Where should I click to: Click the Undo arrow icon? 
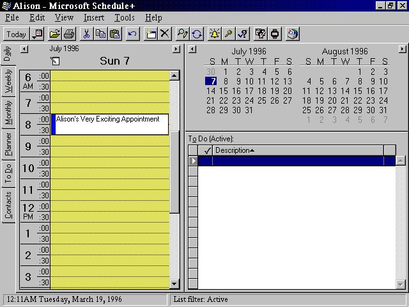click(132, 34)
